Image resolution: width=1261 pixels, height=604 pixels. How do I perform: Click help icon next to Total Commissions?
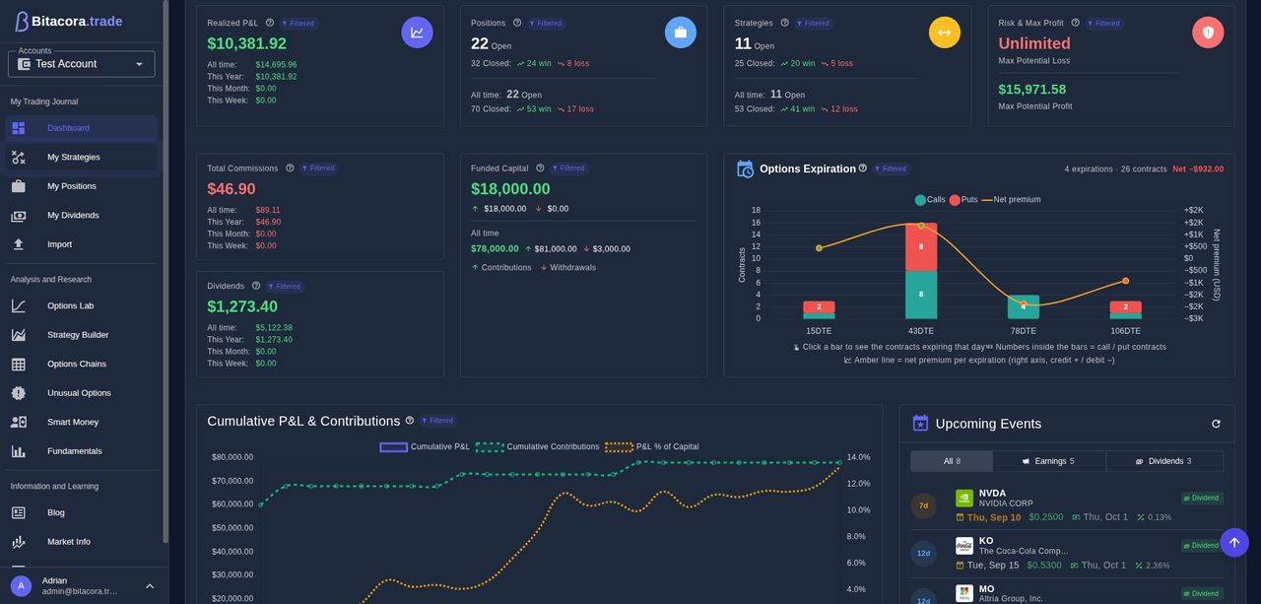point(290,168)
